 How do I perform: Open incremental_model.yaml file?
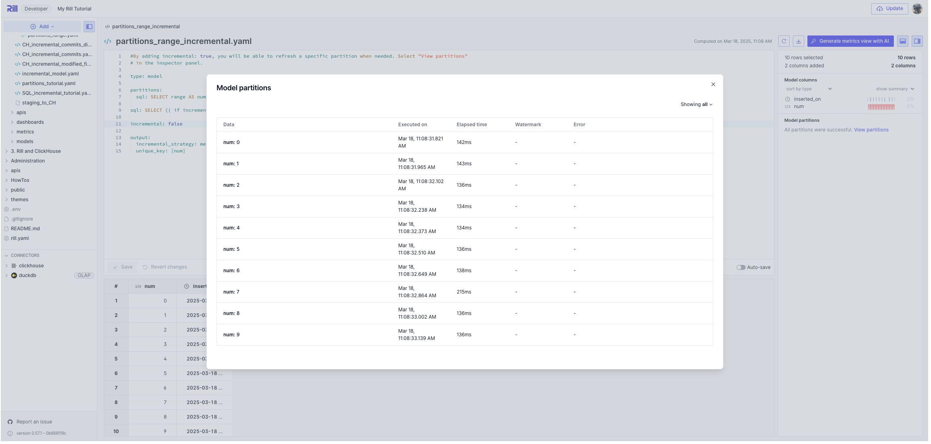point(50,74)
